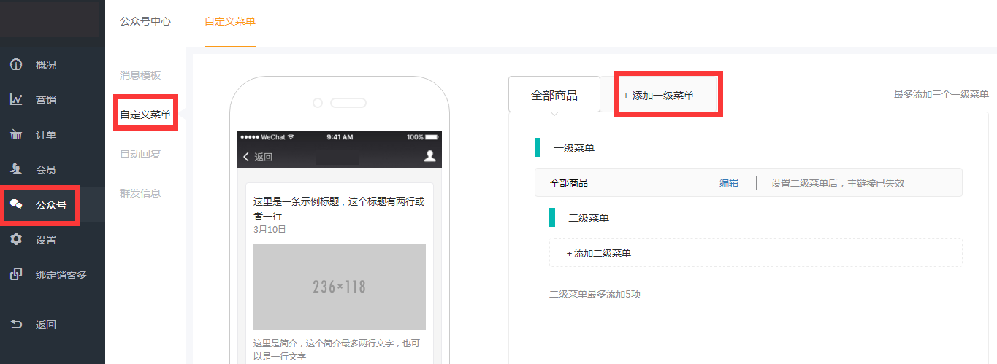The image size is (997, 364).
Task: Click the 绑定销客多 link icon
Action: (16, 275)
